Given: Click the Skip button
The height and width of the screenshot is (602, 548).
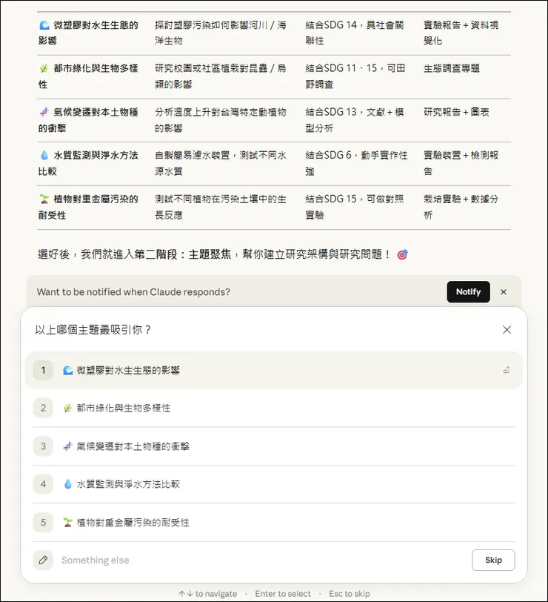Looking at the screenshot, I should (493, 560).
